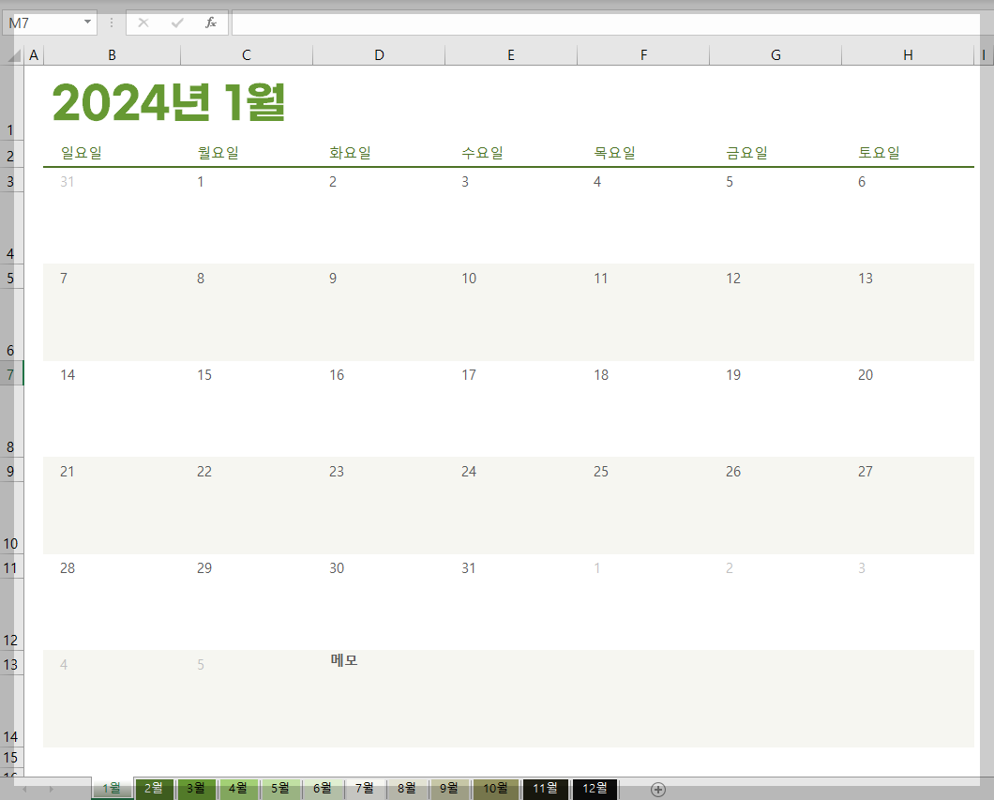This screenshot has height=800, width=994.
Task: Select the date cell 28
Action: coord(68,568)
